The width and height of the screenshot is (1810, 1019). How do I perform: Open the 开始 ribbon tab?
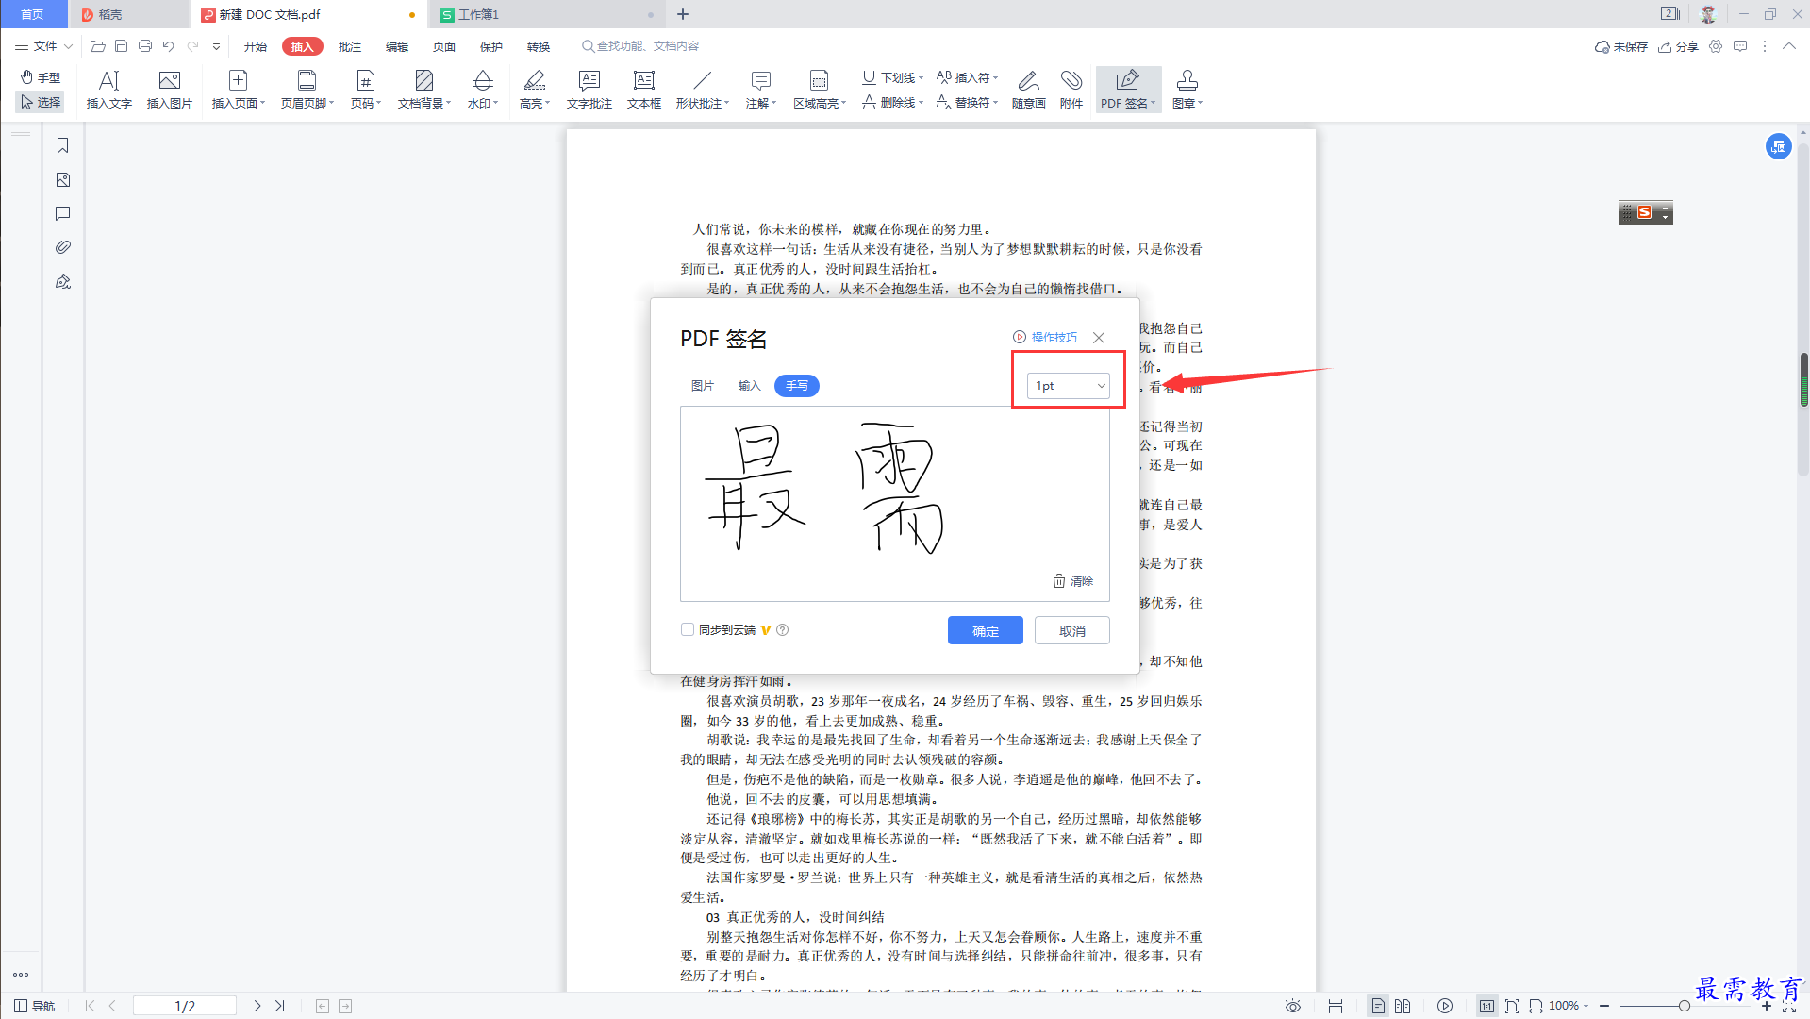click(x=256, y=46)
